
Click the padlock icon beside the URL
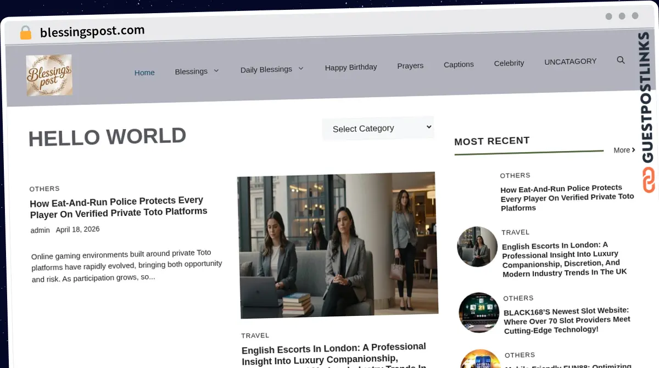[x=25, y=33]
